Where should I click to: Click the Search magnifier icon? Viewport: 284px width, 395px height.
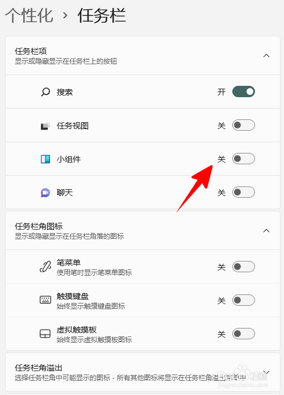click(x=45, y=92)
